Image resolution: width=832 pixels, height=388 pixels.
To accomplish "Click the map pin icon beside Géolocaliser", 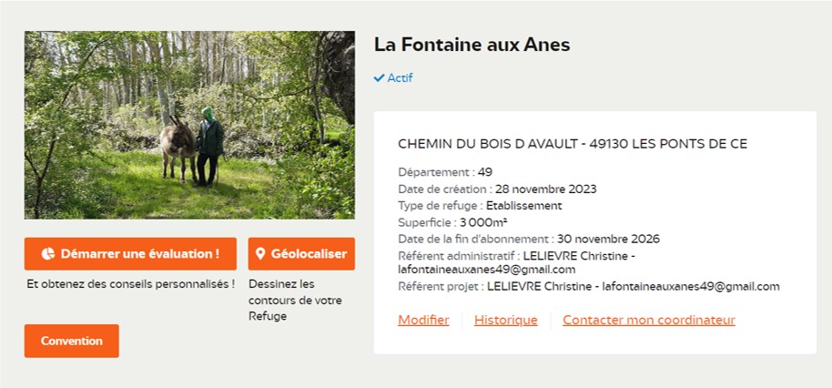I will pyautogui.click(x=260, y=254).
